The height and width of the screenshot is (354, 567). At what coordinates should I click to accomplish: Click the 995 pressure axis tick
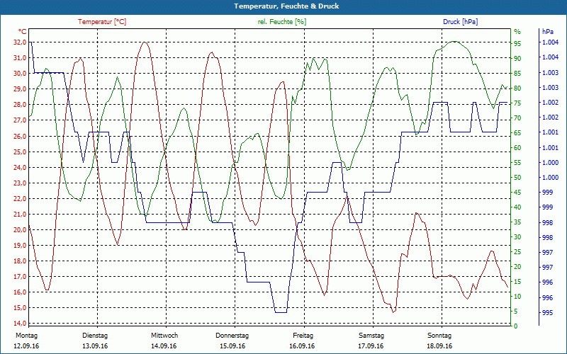point(547,312)
